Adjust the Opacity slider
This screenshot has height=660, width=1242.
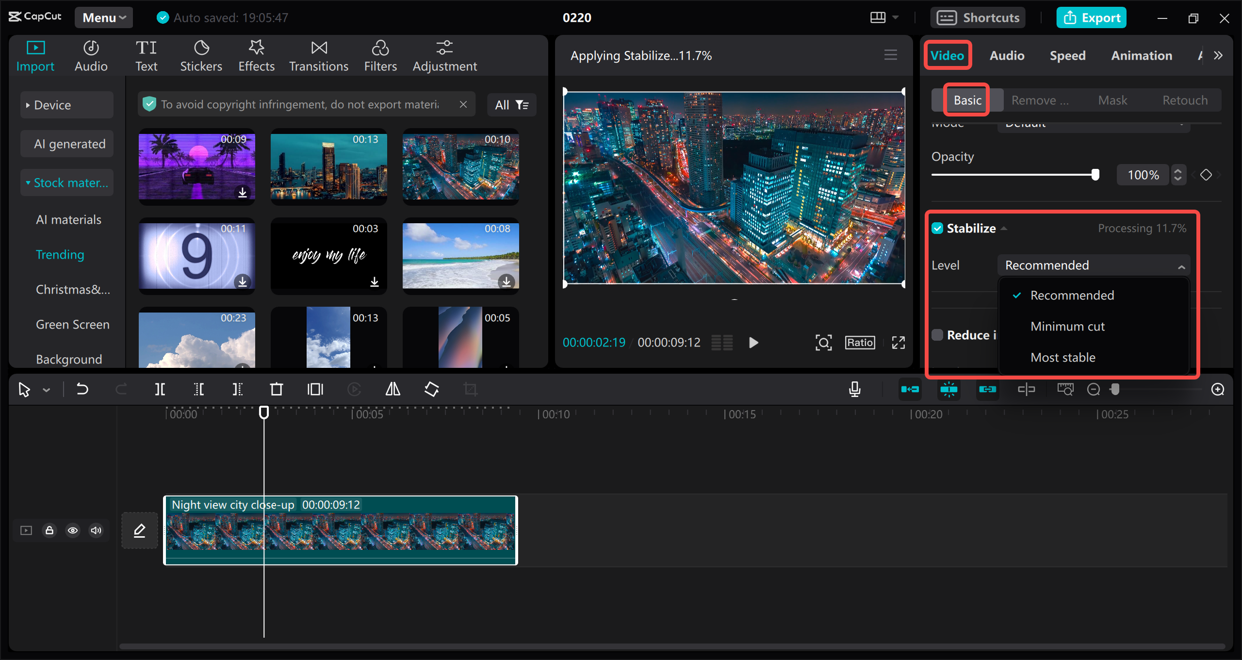pos(1095,174)
